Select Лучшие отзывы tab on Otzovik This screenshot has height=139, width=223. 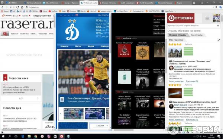[x=178, y=35]
